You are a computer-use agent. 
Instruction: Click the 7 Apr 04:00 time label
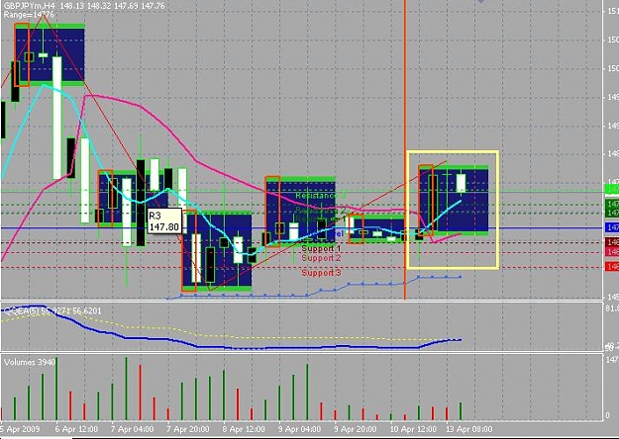(133, 429)
